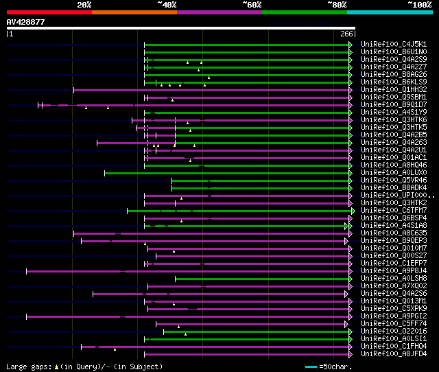Viewport: 439px width, 372px height.
Task: Click the UniRef100_Q4A2Z7 label
Action: pyautogui.click(x=394, y=67)
